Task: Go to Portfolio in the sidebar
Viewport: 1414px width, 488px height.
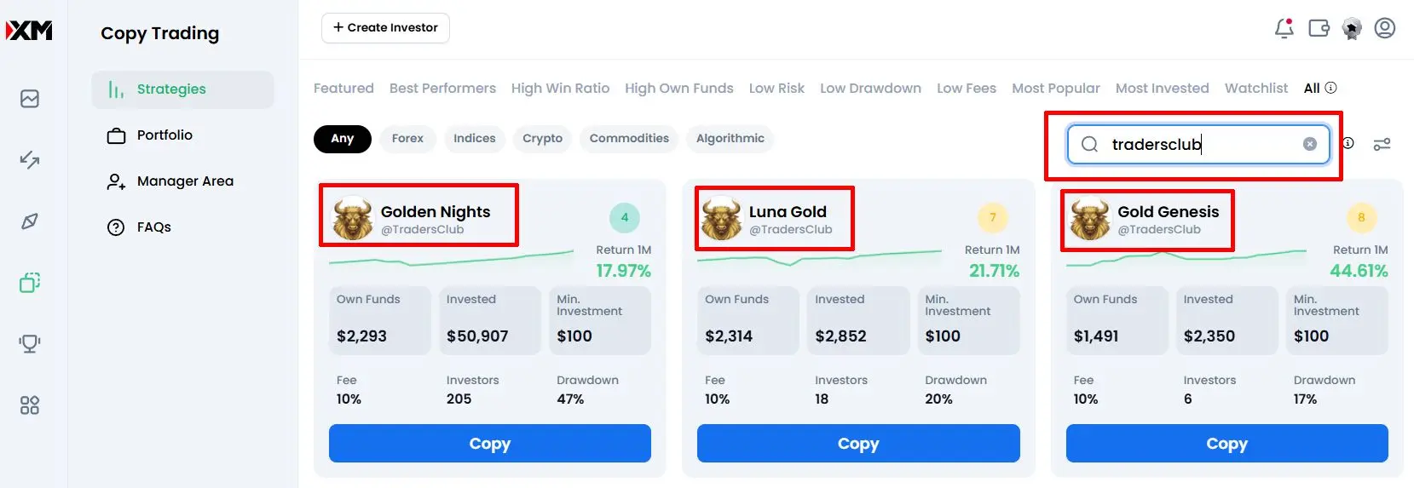Action: 164,135
